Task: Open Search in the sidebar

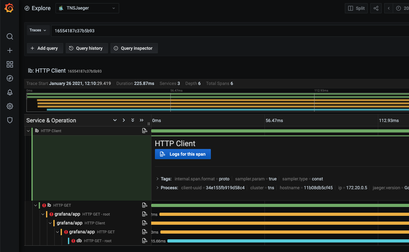Action: pyautogui.click(x=10, y=36)
